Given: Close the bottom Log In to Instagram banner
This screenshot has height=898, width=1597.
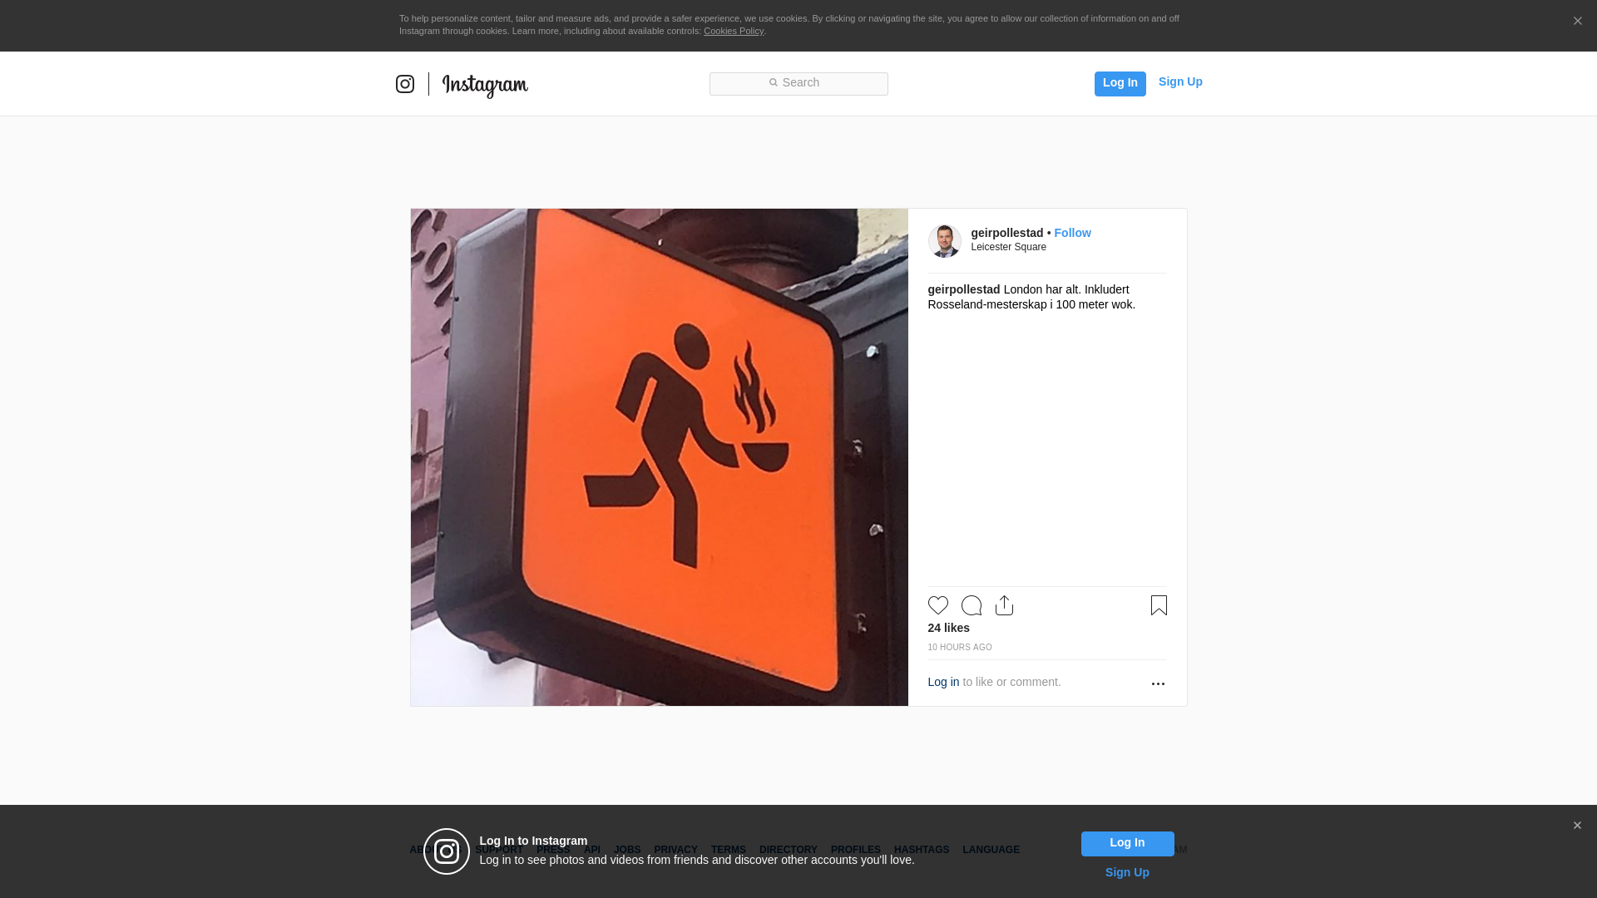Looking at the screenshot, I should point(1577,826).
